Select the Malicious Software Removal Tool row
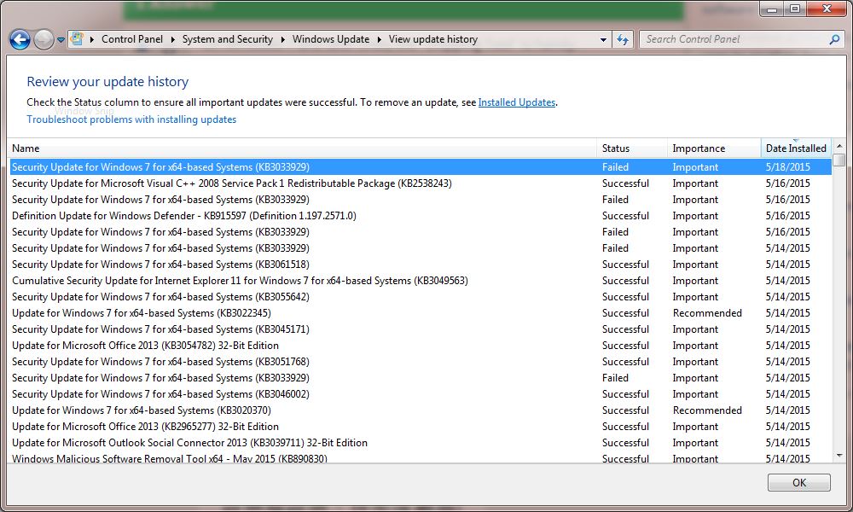 pos(420,458)
